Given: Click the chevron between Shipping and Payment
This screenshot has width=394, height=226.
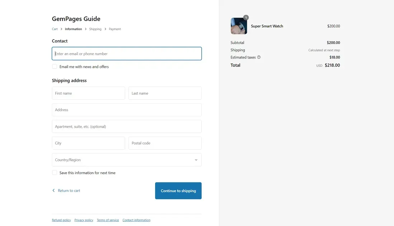Looking at the screenshot, I should (x=105, y=29).
